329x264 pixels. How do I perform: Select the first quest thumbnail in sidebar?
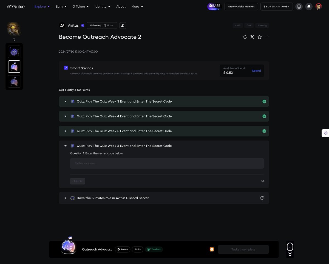pyautogui.click(x=14, y=52)
